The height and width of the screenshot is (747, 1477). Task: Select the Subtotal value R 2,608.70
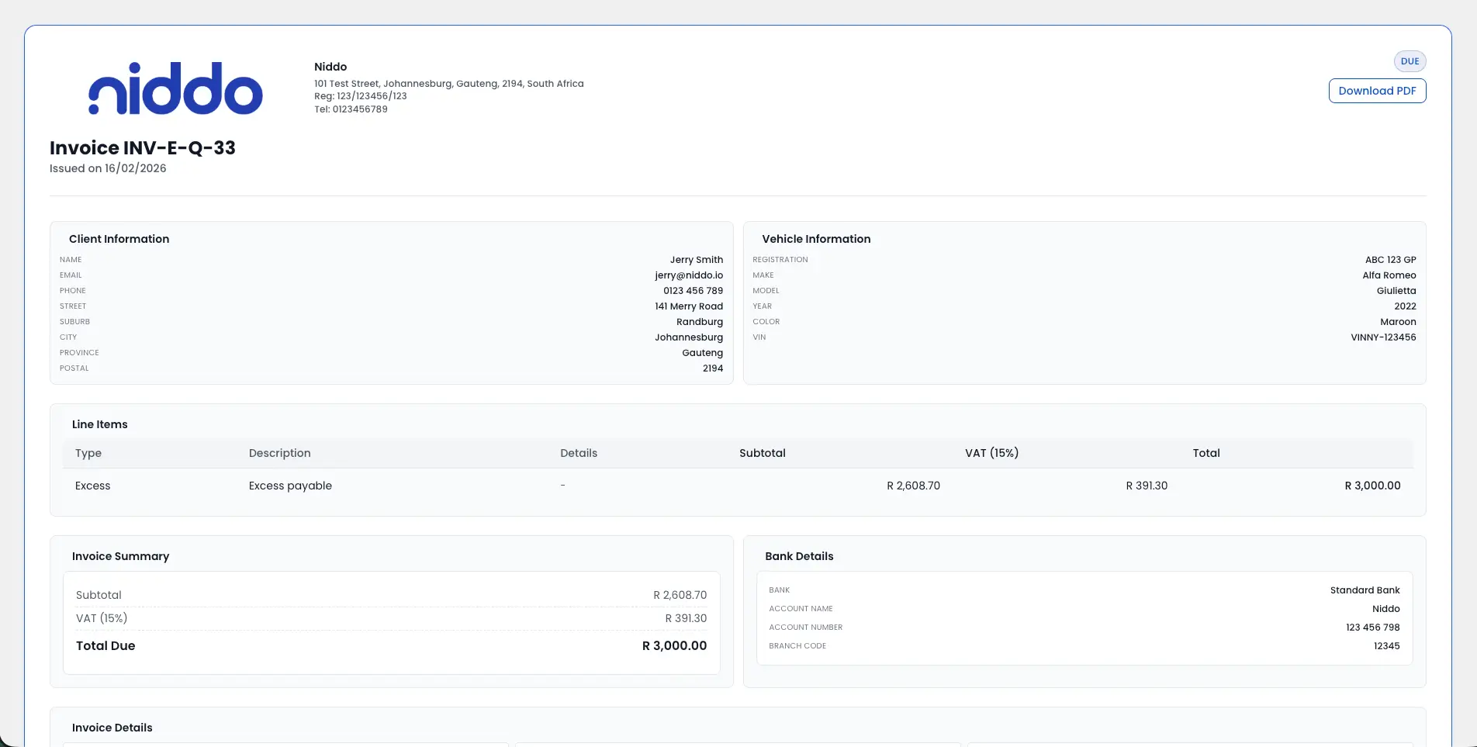(x=680, y=594)
